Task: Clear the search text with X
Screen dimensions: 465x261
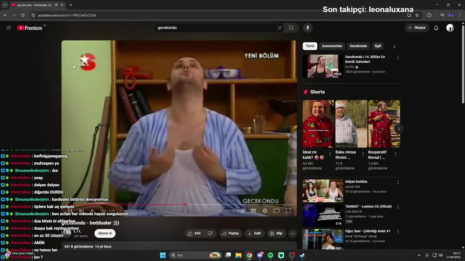Action: point(280,28)
